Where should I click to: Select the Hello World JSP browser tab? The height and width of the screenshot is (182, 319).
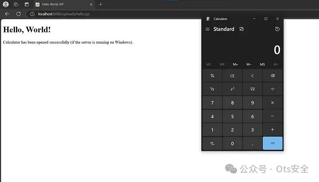click(x=63, y=4)
